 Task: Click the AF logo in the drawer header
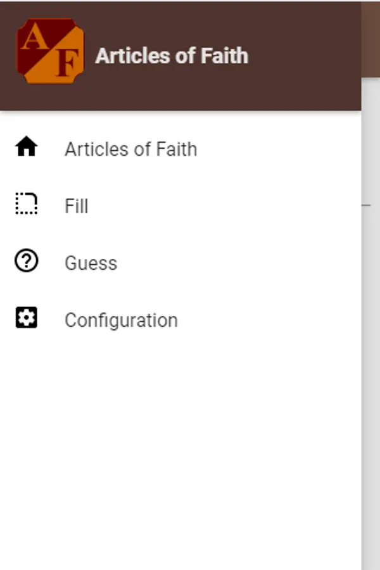tap(50, 51)
